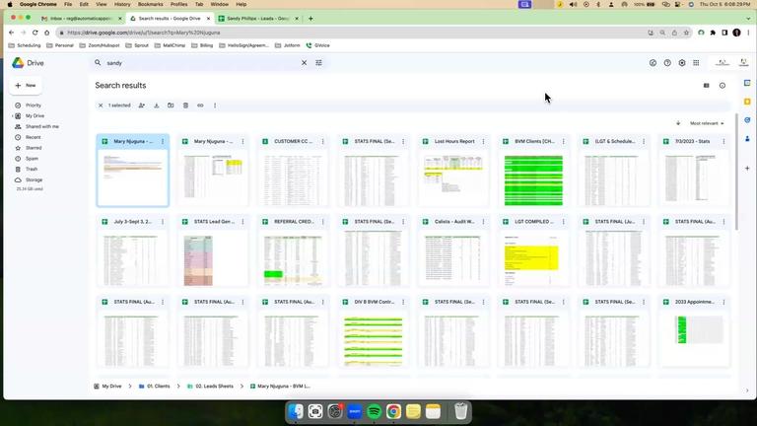This screenshot has width=757, height=426.
Task: Open Drive support help menu
Action: click(x=667, y=63)
